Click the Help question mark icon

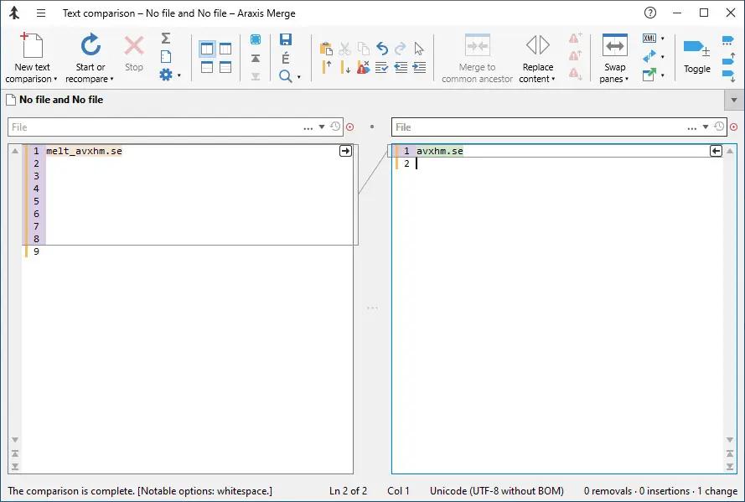650,13
